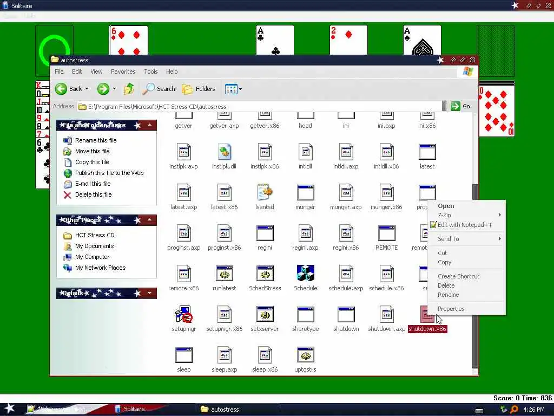Click the Go button
554x416 pixels.
tap(461, 106)
